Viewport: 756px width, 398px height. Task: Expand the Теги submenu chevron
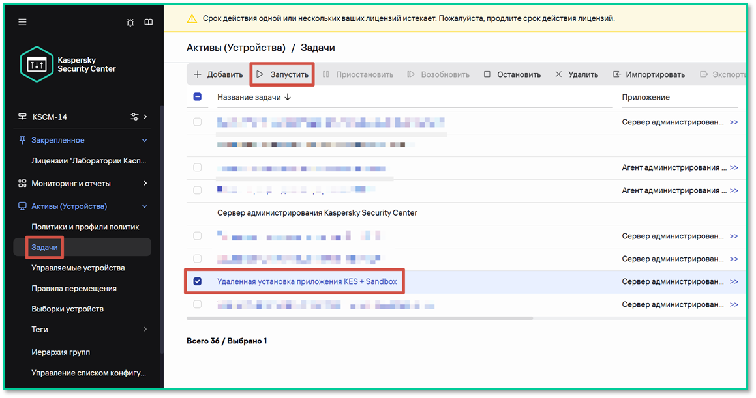point(145,329)
